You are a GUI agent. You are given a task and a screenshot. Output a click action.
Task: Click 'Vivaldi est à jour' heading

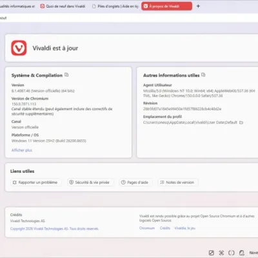[55, 48]
